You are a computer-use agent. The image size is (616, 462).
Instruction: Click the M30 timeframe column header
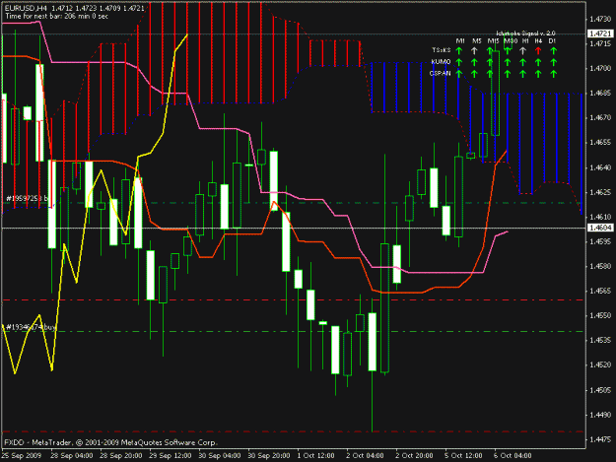(511, 40)
